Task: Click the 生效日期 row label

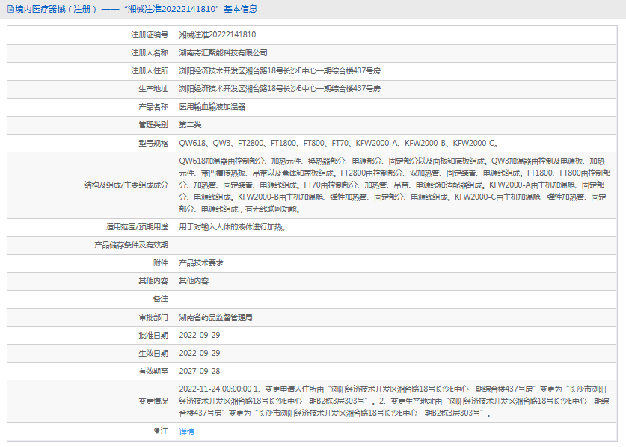Action: pos(153,354)
